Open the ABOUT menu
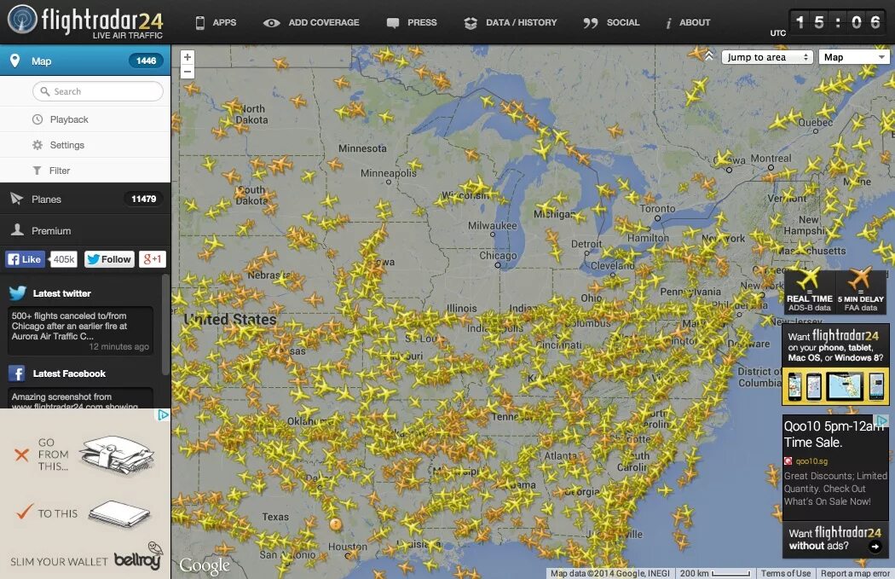Screen dimensions: 895x579 (695, 22)
